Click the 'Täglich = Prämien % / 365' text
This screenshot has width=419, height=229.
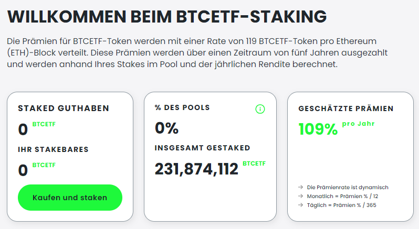coord(341,205)
